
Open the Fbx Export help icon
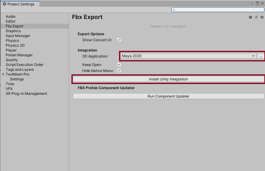click(251, 17)
